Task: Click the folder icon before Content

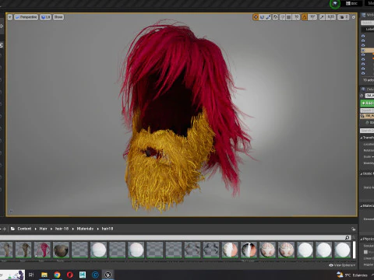Action: [x=12, y=229]
